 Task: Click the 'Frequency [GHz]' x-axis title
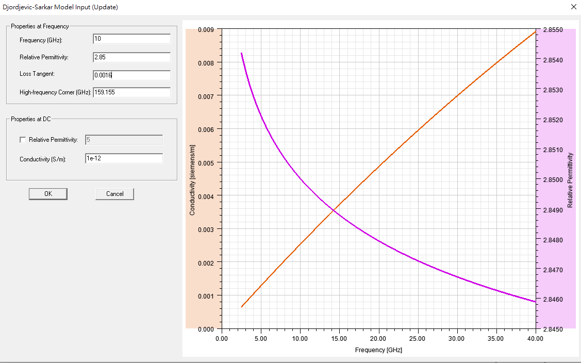378,350
